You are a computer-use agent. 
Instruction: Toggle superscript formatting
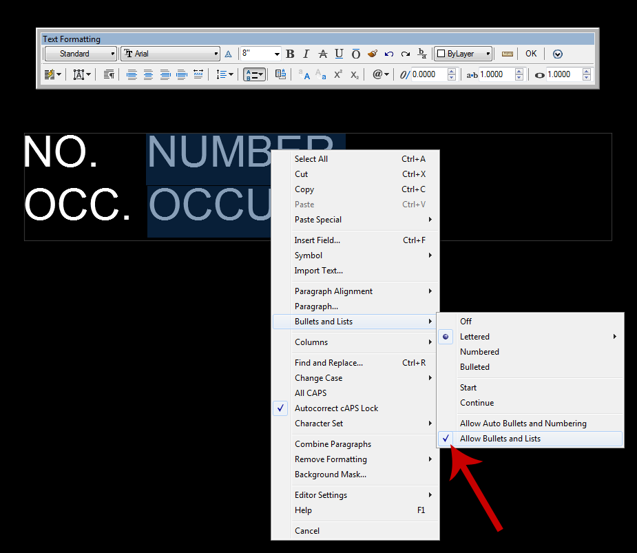coord(338,74)
